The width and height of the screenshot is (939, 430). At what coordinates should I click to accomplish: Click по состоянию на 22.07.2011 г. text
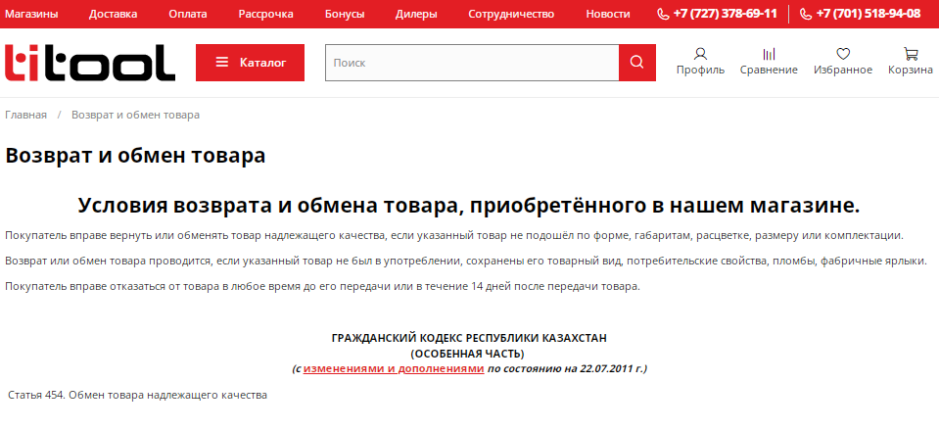coord(567,368)
